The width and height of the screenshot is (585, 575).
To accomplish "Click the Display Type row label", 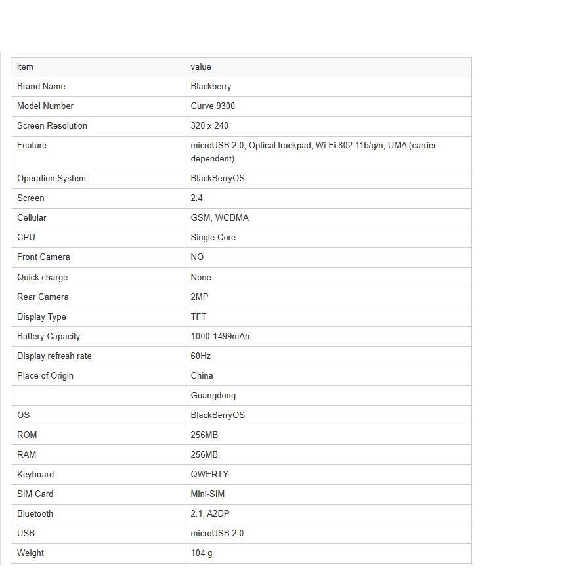I will pos(41,317).
